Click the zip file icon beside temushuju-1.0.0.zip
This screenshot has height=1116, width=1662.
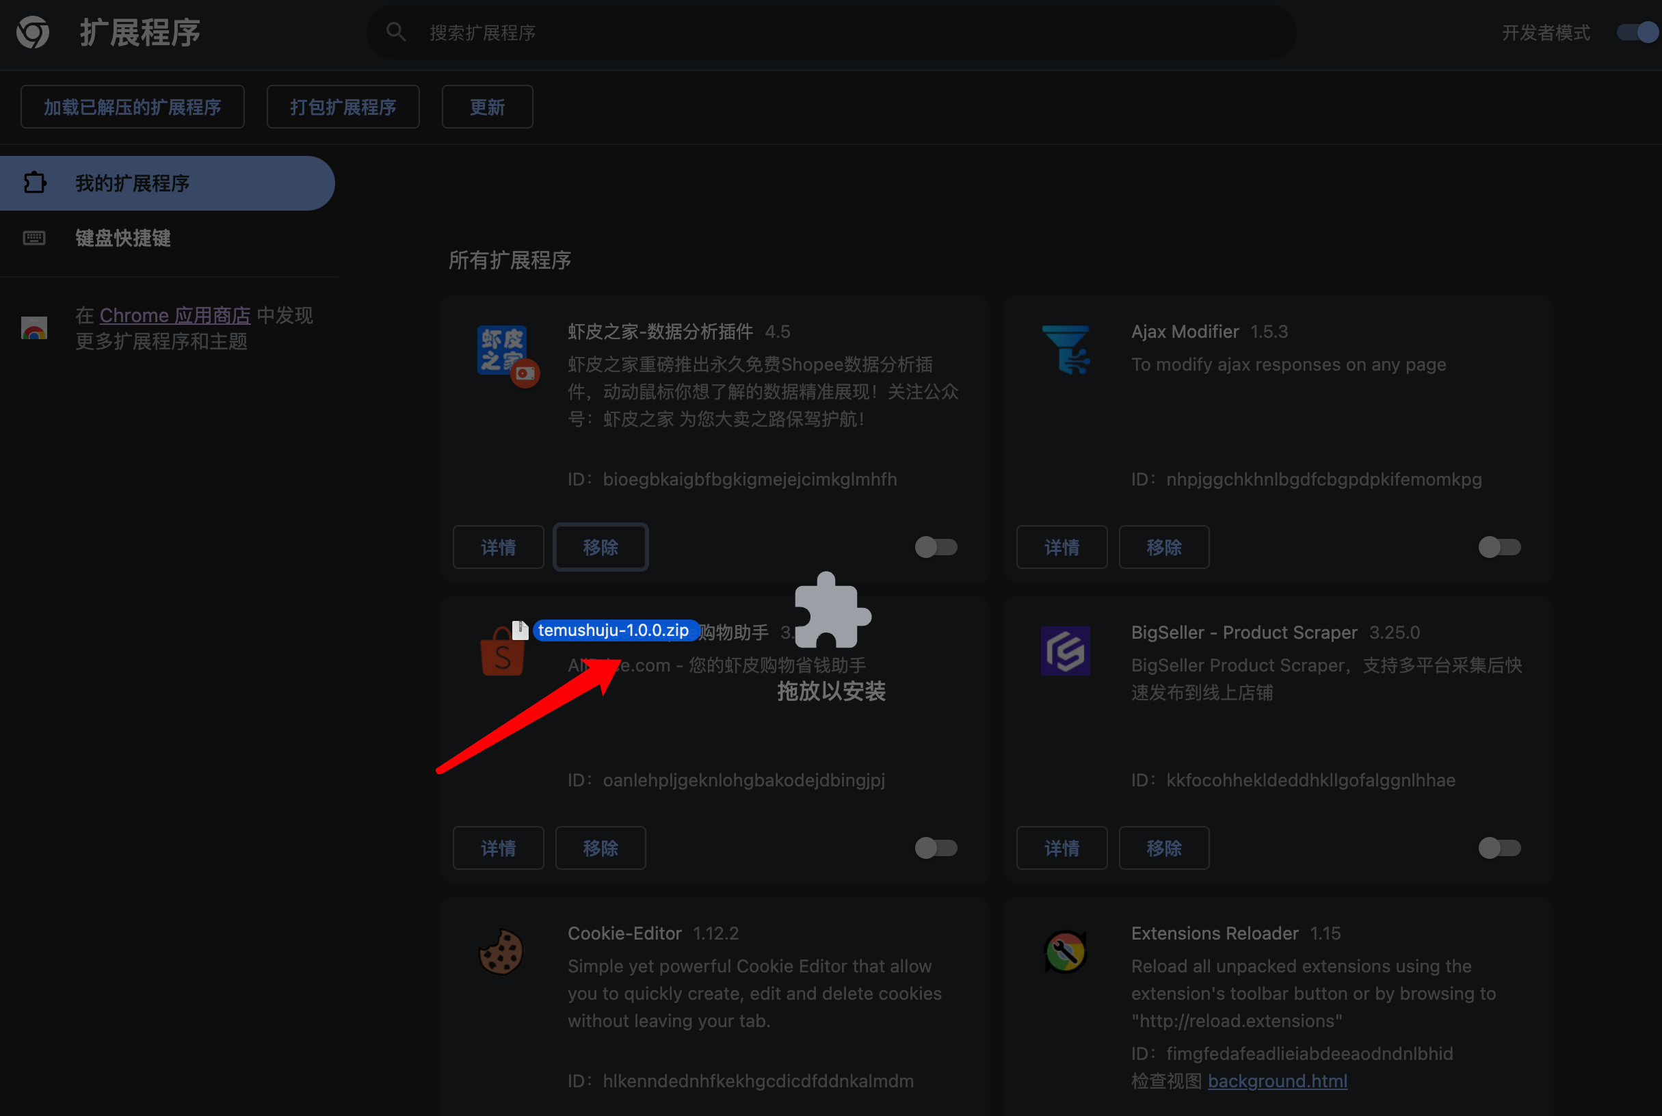click(520, 629)
